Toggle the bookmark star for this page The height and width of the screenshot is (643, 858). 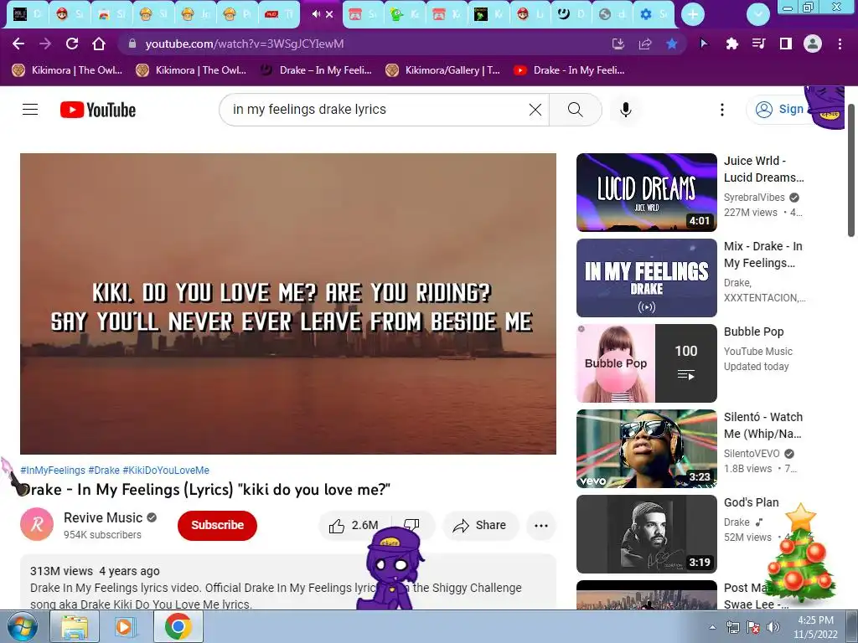(x=672, y=44)
